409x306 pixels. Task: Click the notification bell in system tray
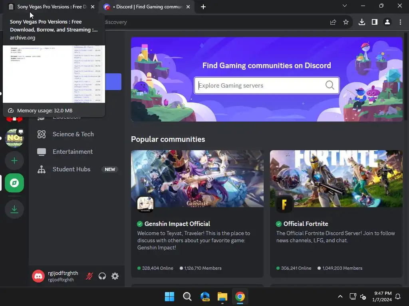click(x=398, y=296)
